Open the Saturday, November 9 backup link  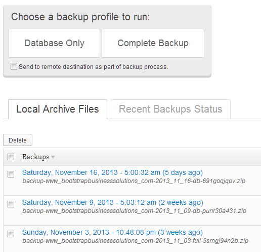pos(113,203)
